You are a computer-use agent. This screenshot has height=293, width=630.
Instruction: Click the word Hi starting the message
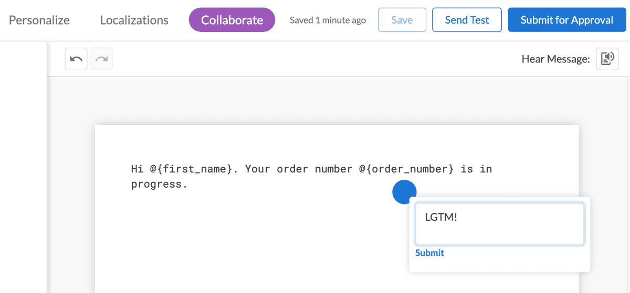(138, 169)
